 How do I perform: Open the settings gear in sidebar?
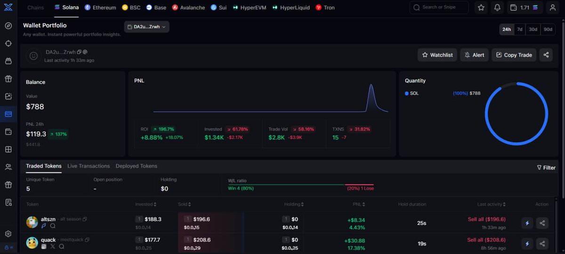pyautogui.click(x=8, y=234)
